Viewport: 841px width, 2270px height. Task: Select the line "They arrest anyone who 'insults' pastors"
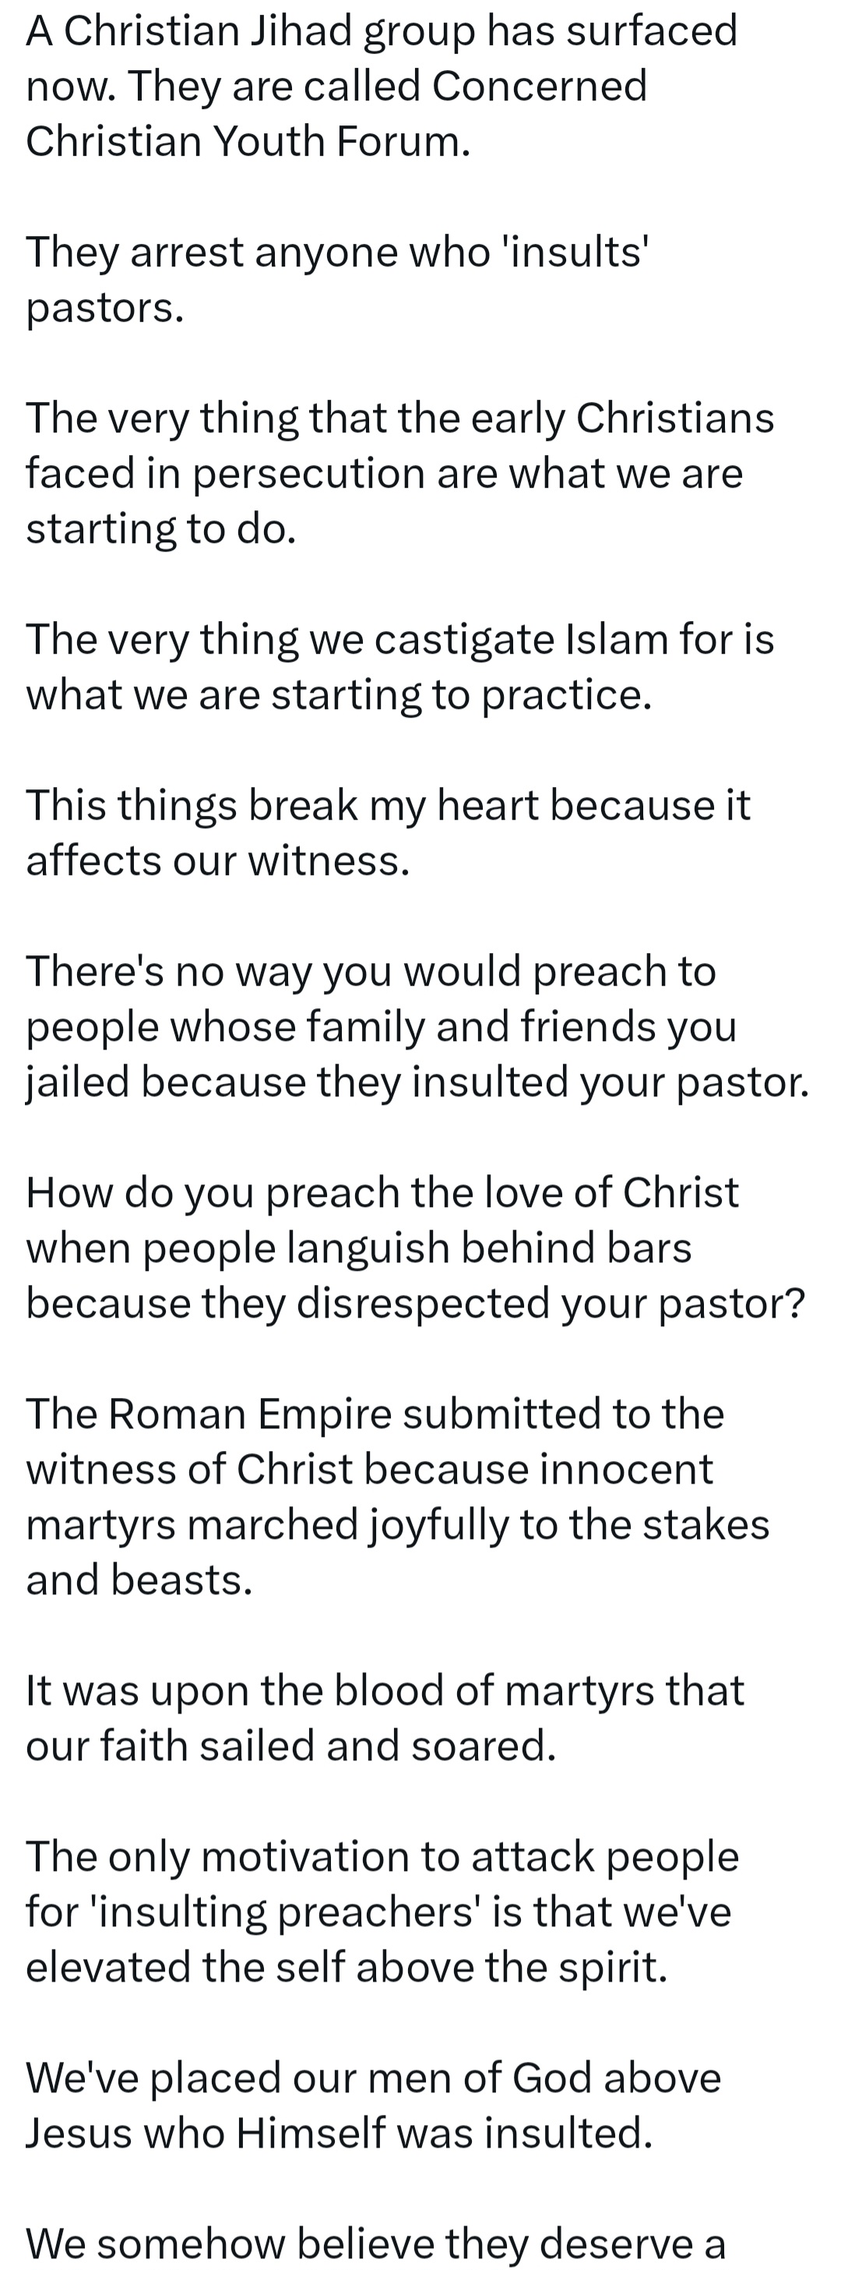click(x=336, y=279)
